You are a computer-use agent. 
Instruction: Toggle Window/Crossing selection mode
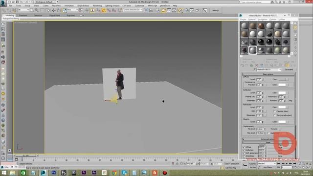[48, 10]
